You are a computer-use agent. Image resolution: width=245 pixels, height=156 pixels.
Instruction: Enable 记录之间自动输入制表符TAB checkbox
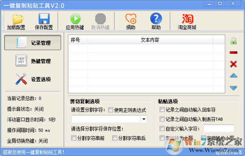coord(162,119)
